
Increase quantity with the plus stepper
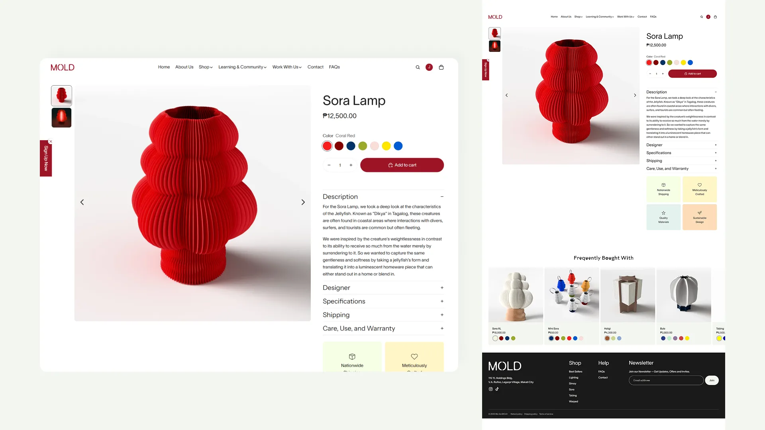coord(351,165)
